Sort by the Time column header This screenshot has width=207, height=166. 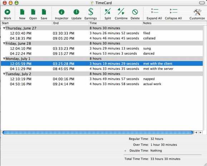pyautogui.click(x=115, y=23)
